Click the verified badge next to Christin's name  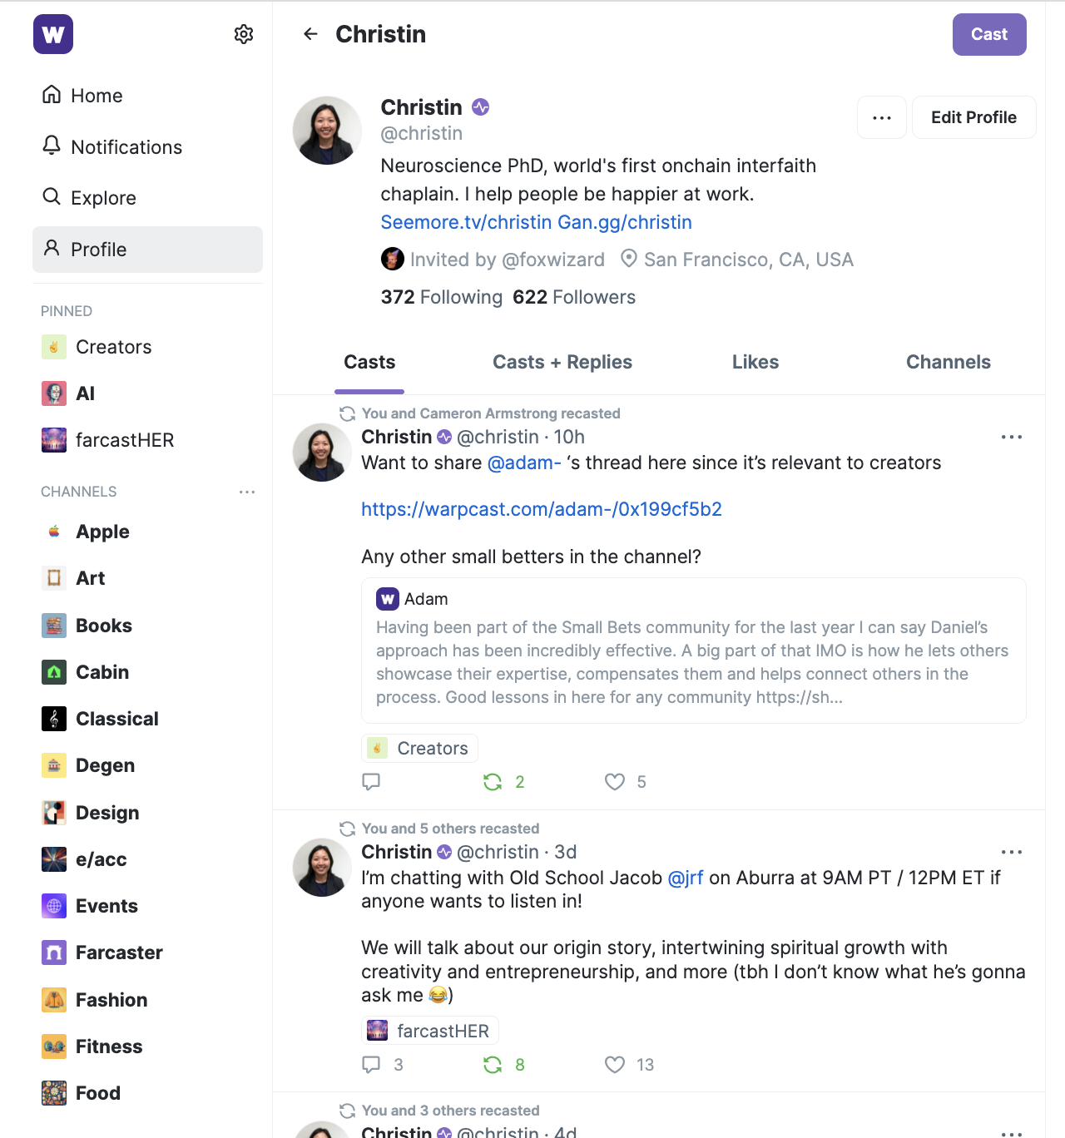(x=481, y=107)
